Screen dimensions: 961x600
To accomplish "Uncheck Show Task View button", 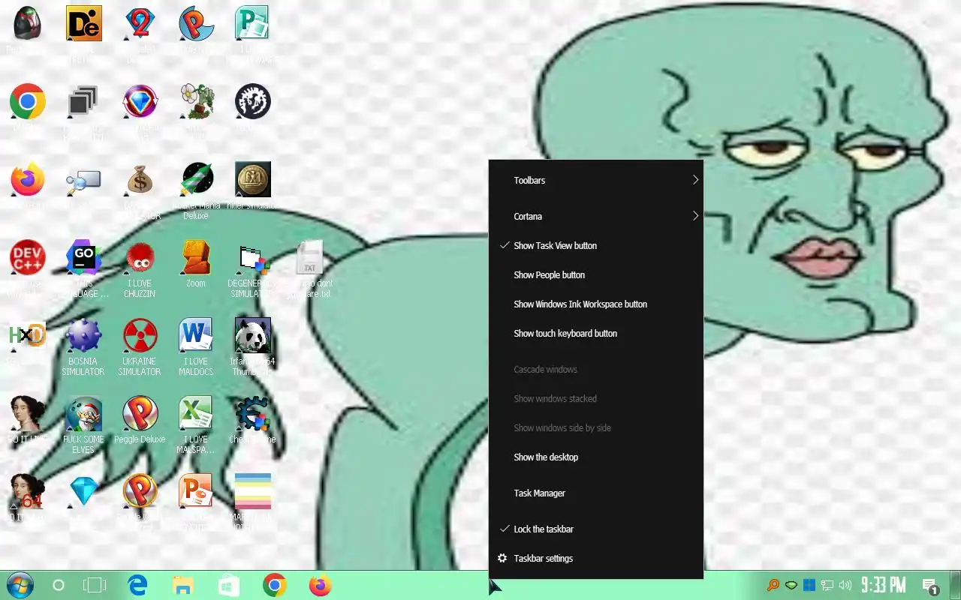I will pyautogui.click(x=596, y=246).
